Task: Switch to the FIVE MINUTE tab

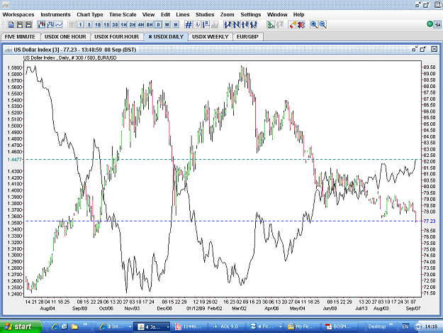Action: tap(20, 37)
